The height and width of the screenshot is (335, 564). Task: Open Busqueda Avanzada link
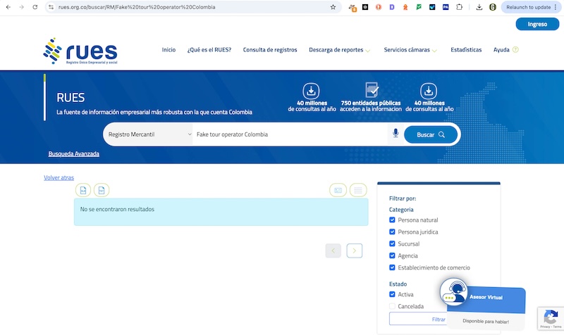point(74,153)
